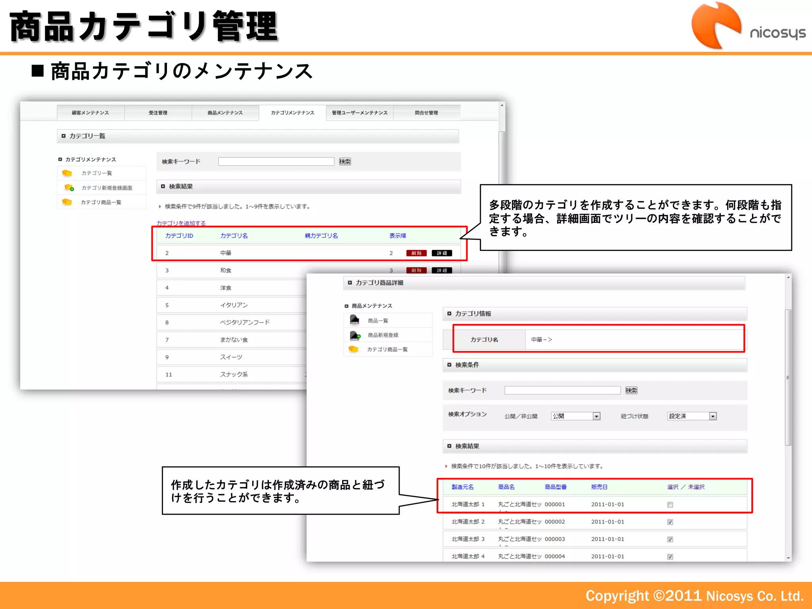Select the 洋食 category row

(232, 288)
